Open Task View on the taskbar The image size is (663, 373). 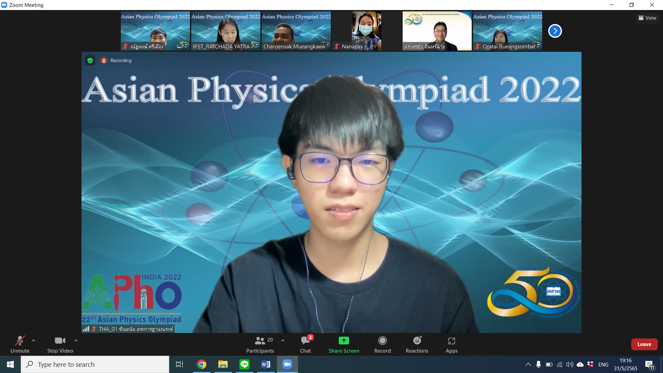(x=180, y=364)
